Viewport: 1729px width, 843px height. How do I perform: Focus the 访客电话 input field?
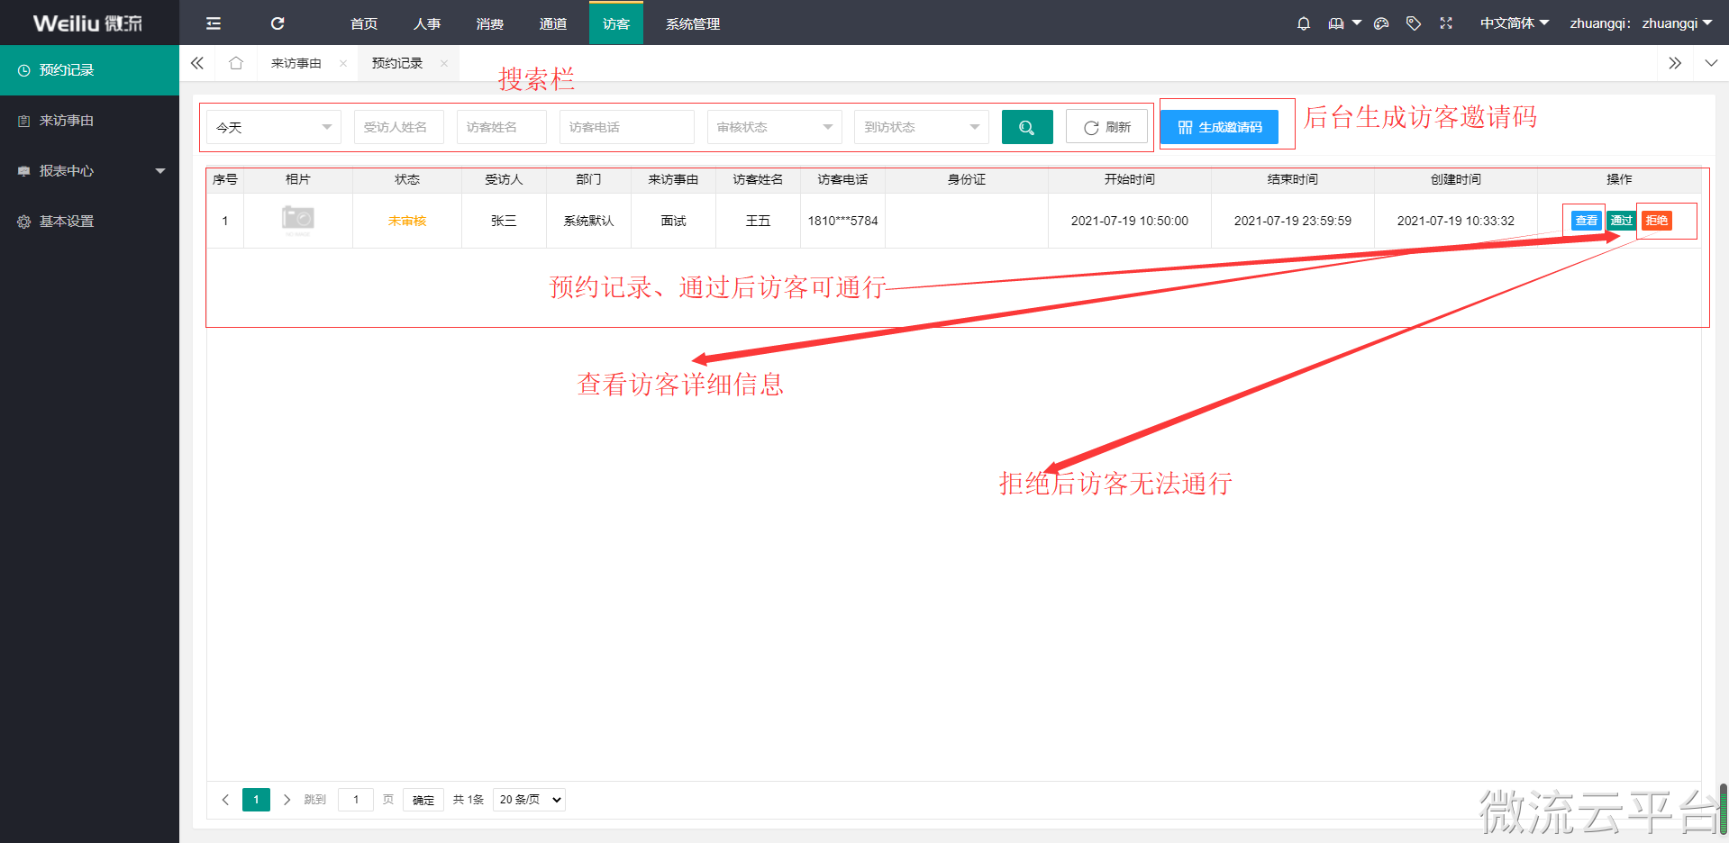click(627, 127)
